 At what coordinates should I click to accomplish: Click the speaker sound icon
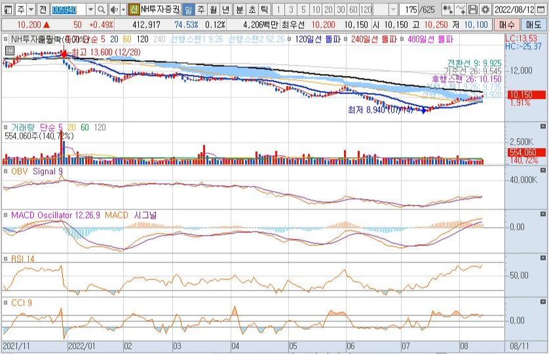pos(114,9)
